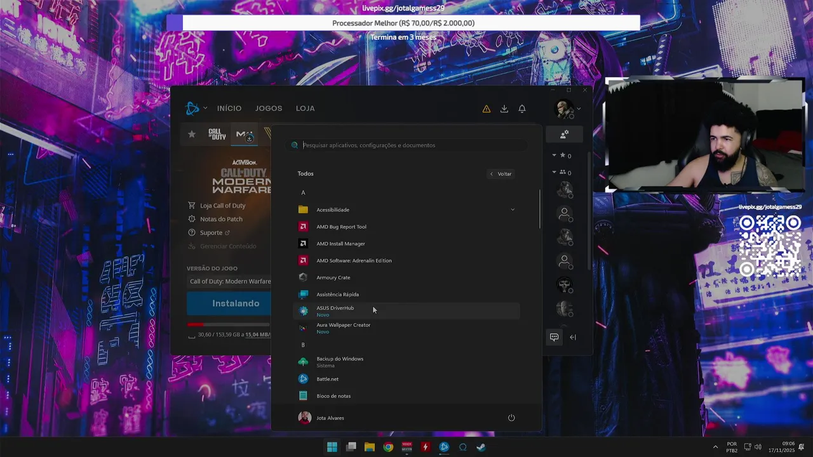Image resolution: width=813 pixels, height=457 pixels.
Task: Open the LOJA tab in Battle.net
Action: (306, 109)
